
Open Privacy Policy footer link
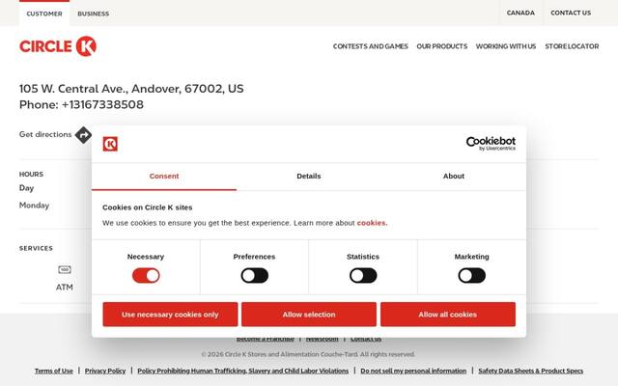(x=105, y=371)
